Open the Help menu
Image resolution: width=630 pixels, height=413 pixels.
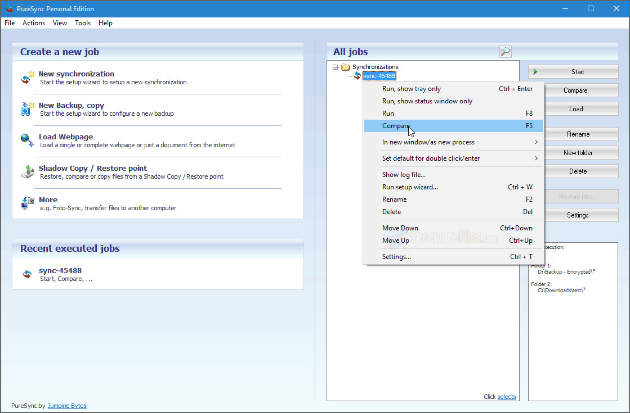point(105,23)
